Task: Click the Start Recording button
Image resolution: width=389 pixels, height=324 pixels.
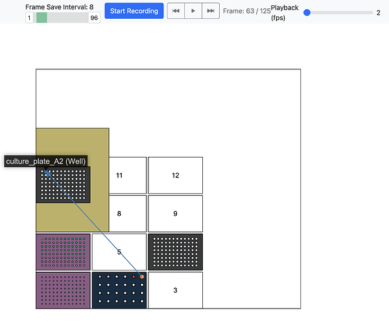Action: (x=134, y=11)
